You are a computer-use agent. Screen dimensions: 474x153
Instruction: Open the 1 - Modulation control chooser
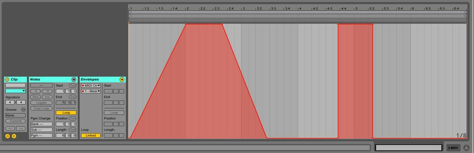pyautogui.click(x=91, y=91)
